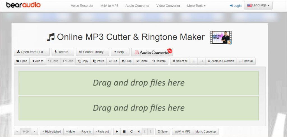Click the right arrow button
This screenshot has height=137, width=287.
201,61
